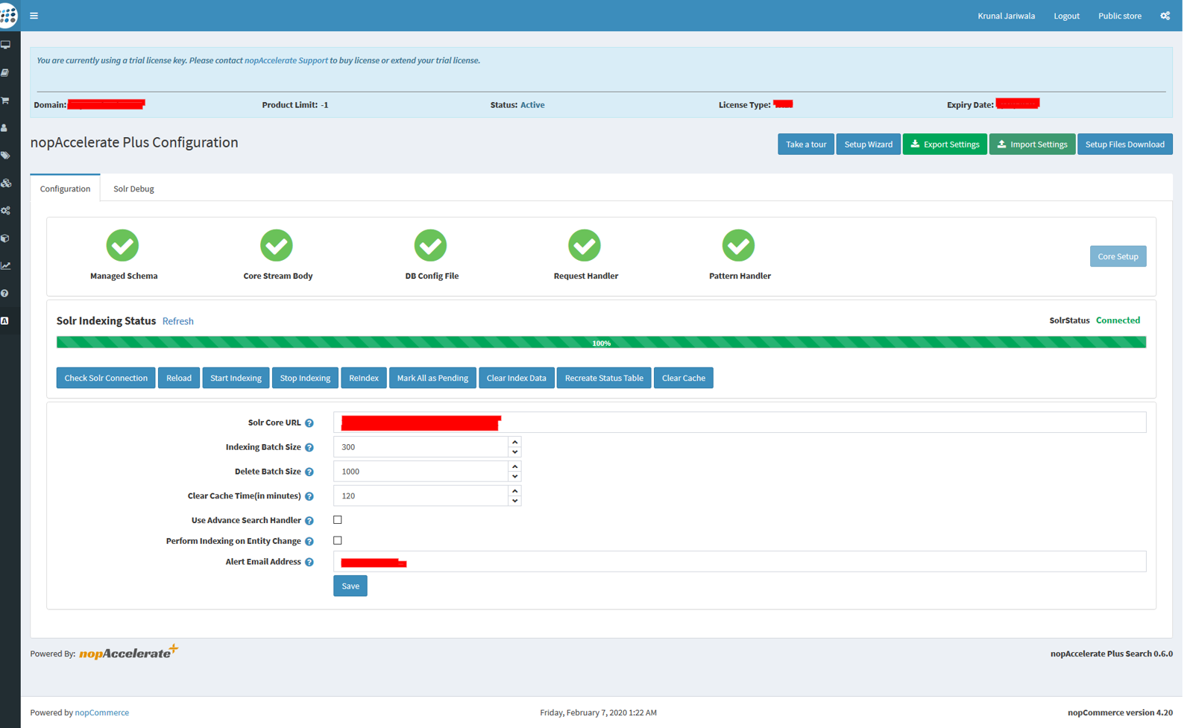Enable Use Advance Search Handler checkbox

pos(338,520)
